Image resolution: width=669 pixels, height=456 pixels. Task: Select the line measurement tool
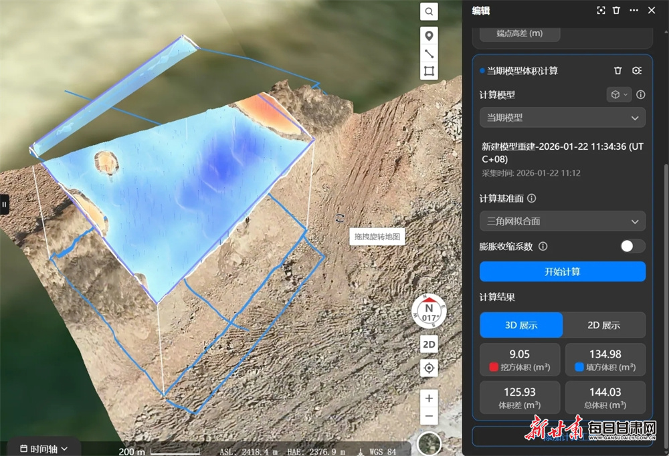click(x=429, y=53)
